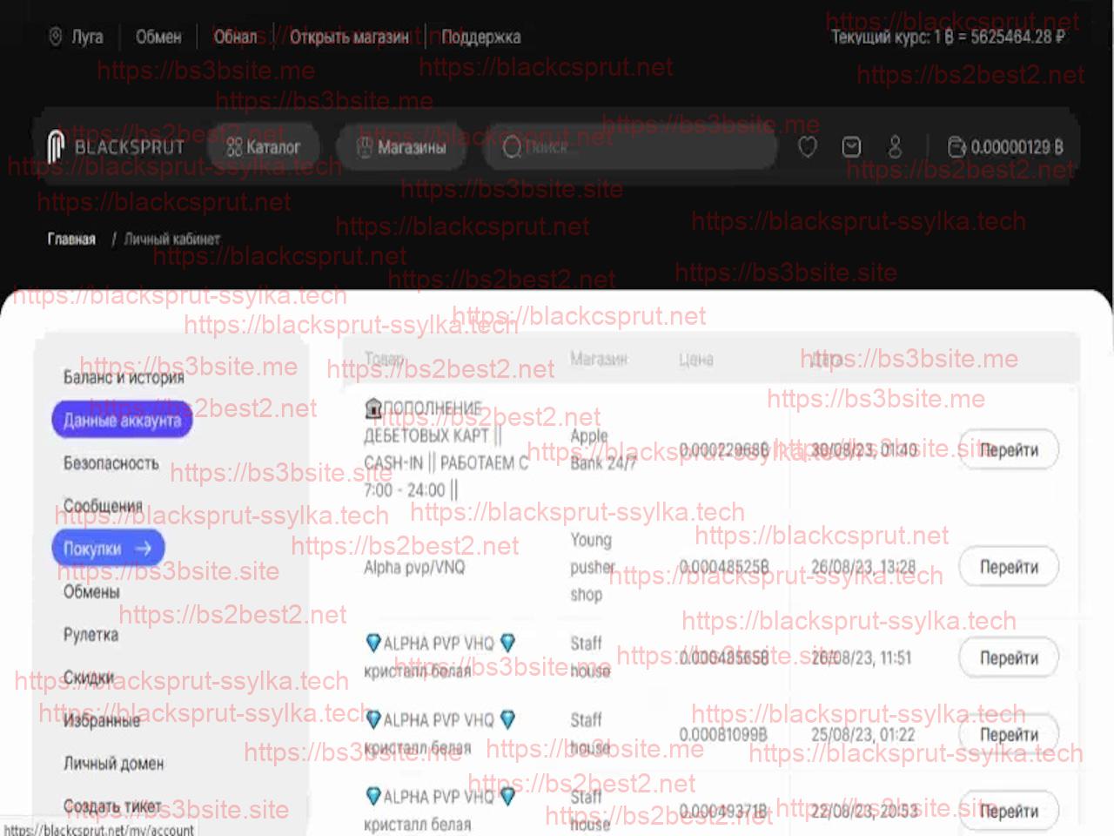Click Перейти for 26/08/23, 11:51 purchase
1114x836 pixels.
(1009, 657)
